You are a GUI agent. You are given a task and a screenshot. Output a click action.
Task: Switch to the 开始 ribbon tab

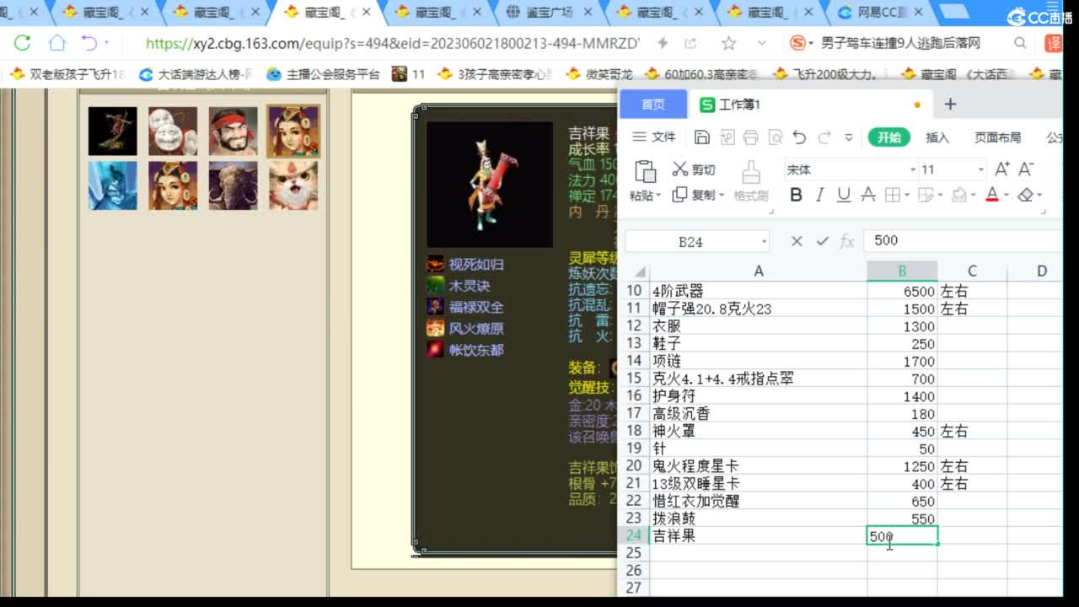(888, 137)
